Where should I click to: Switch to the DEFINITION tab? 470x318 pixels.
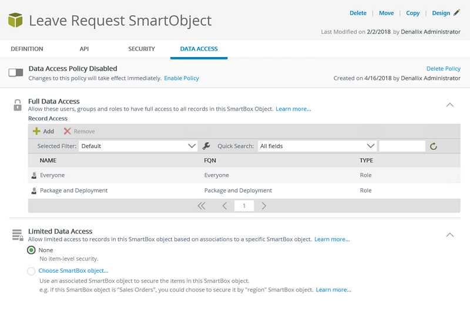click(27, 49)
